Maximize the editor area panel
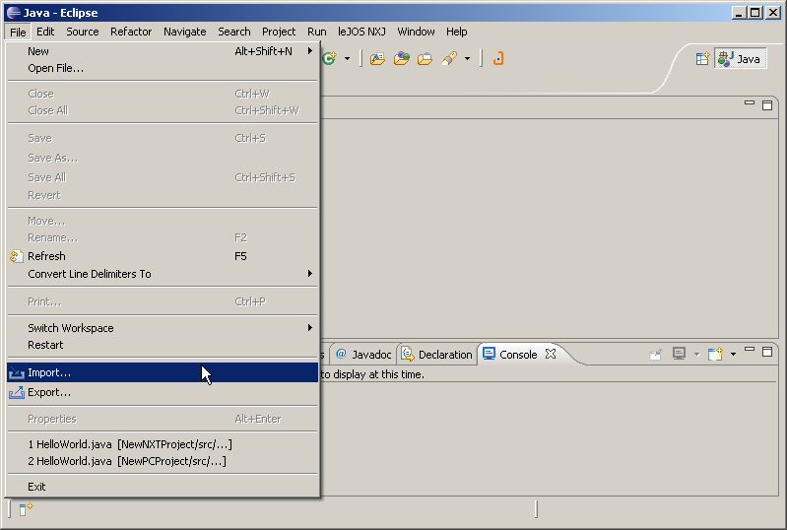Viewport: 787px width, 530px height. (767, 104)
